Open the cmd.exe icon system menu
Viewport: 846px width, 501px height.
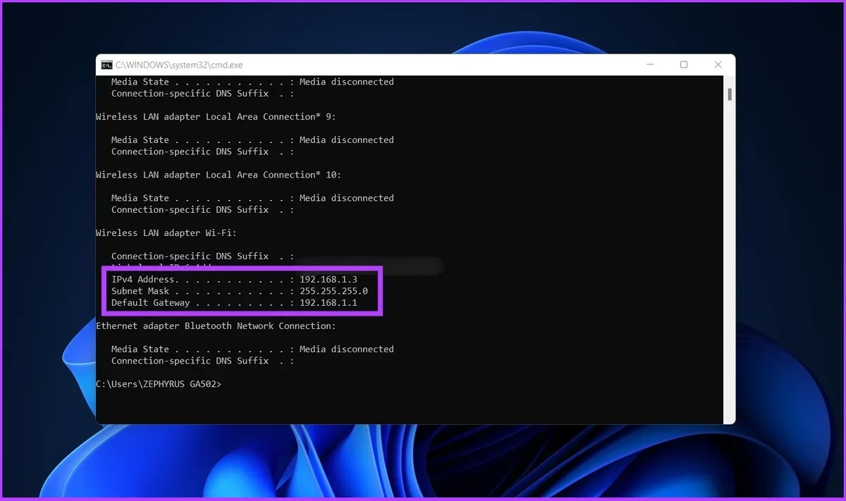106,65
